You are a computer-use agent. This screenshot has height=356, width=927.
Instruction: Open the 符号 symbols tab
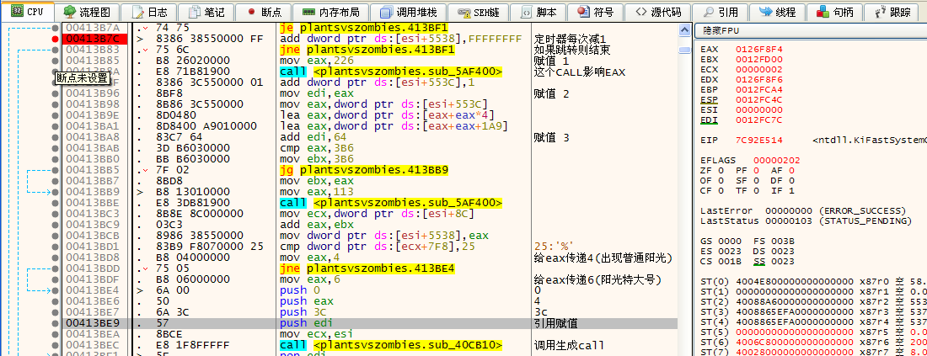tap(596, 11)
